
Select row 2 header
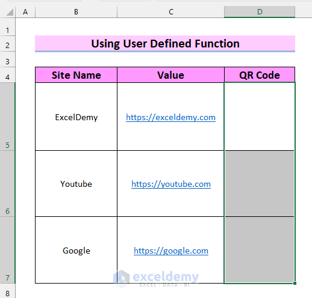[x=7, y=44]
